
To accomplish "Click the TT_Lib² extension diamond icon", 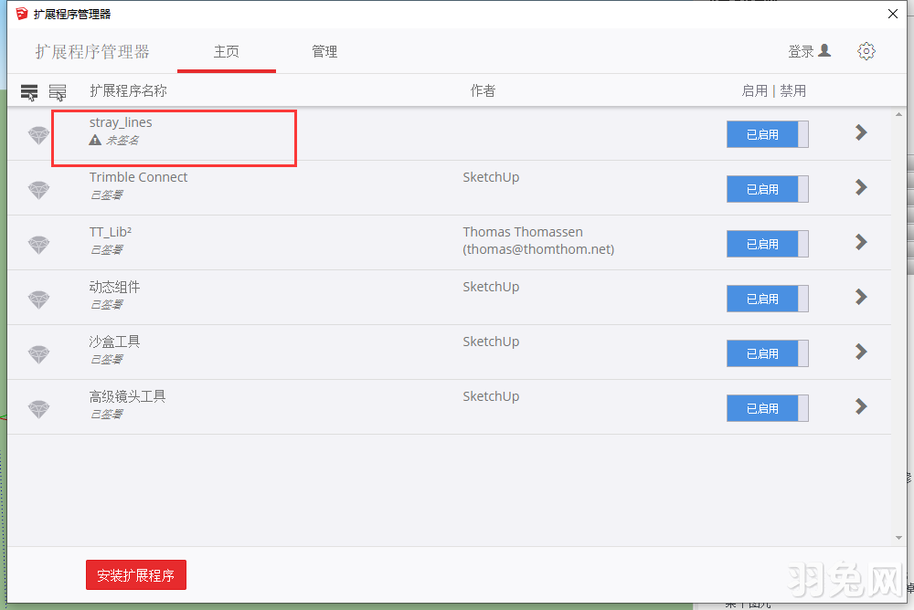I will click(38, 244).
